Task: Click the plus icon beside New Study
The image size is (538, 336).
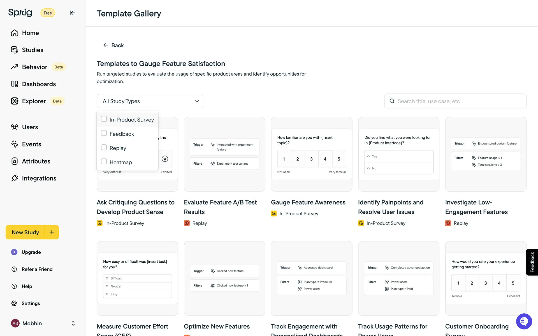Action: click(52, 232)
